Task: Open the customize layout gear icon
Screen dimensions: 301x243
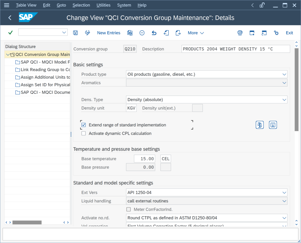Action: point(276,33)
